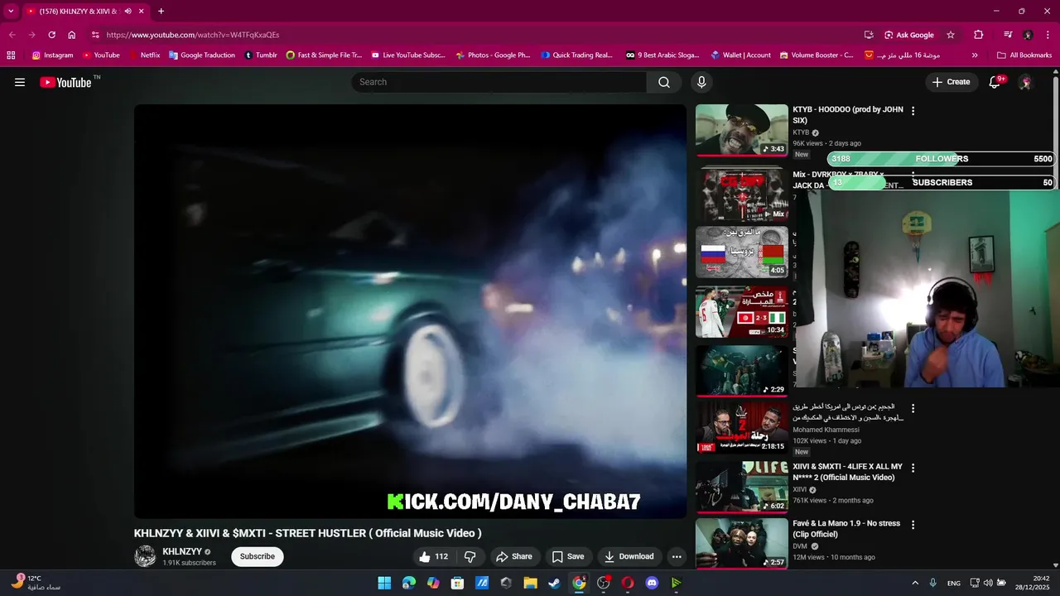Open options for Mohamed Khammessi video
Viewport: 1060px width, 596px height.
pos(913,409)
